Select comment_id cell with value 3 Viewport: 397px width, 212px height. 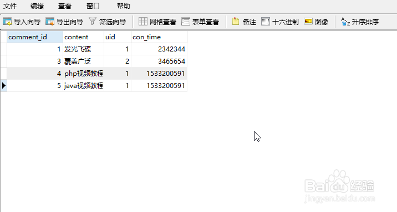pos(35,61)
